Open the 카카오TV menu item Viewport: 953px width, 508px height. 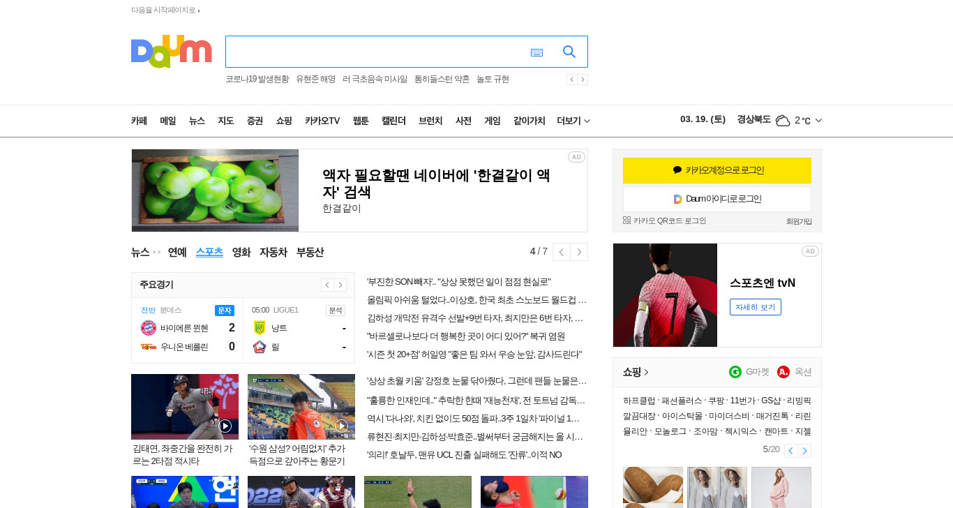322,121
